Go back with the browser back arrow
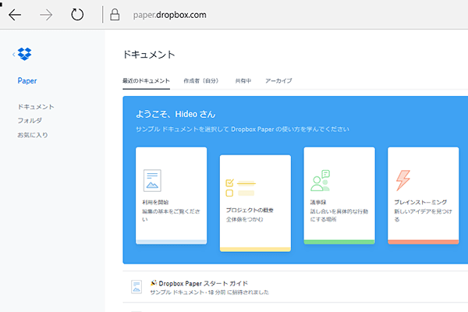The width and height of the screenshot is (468, 312). (15, 15)
